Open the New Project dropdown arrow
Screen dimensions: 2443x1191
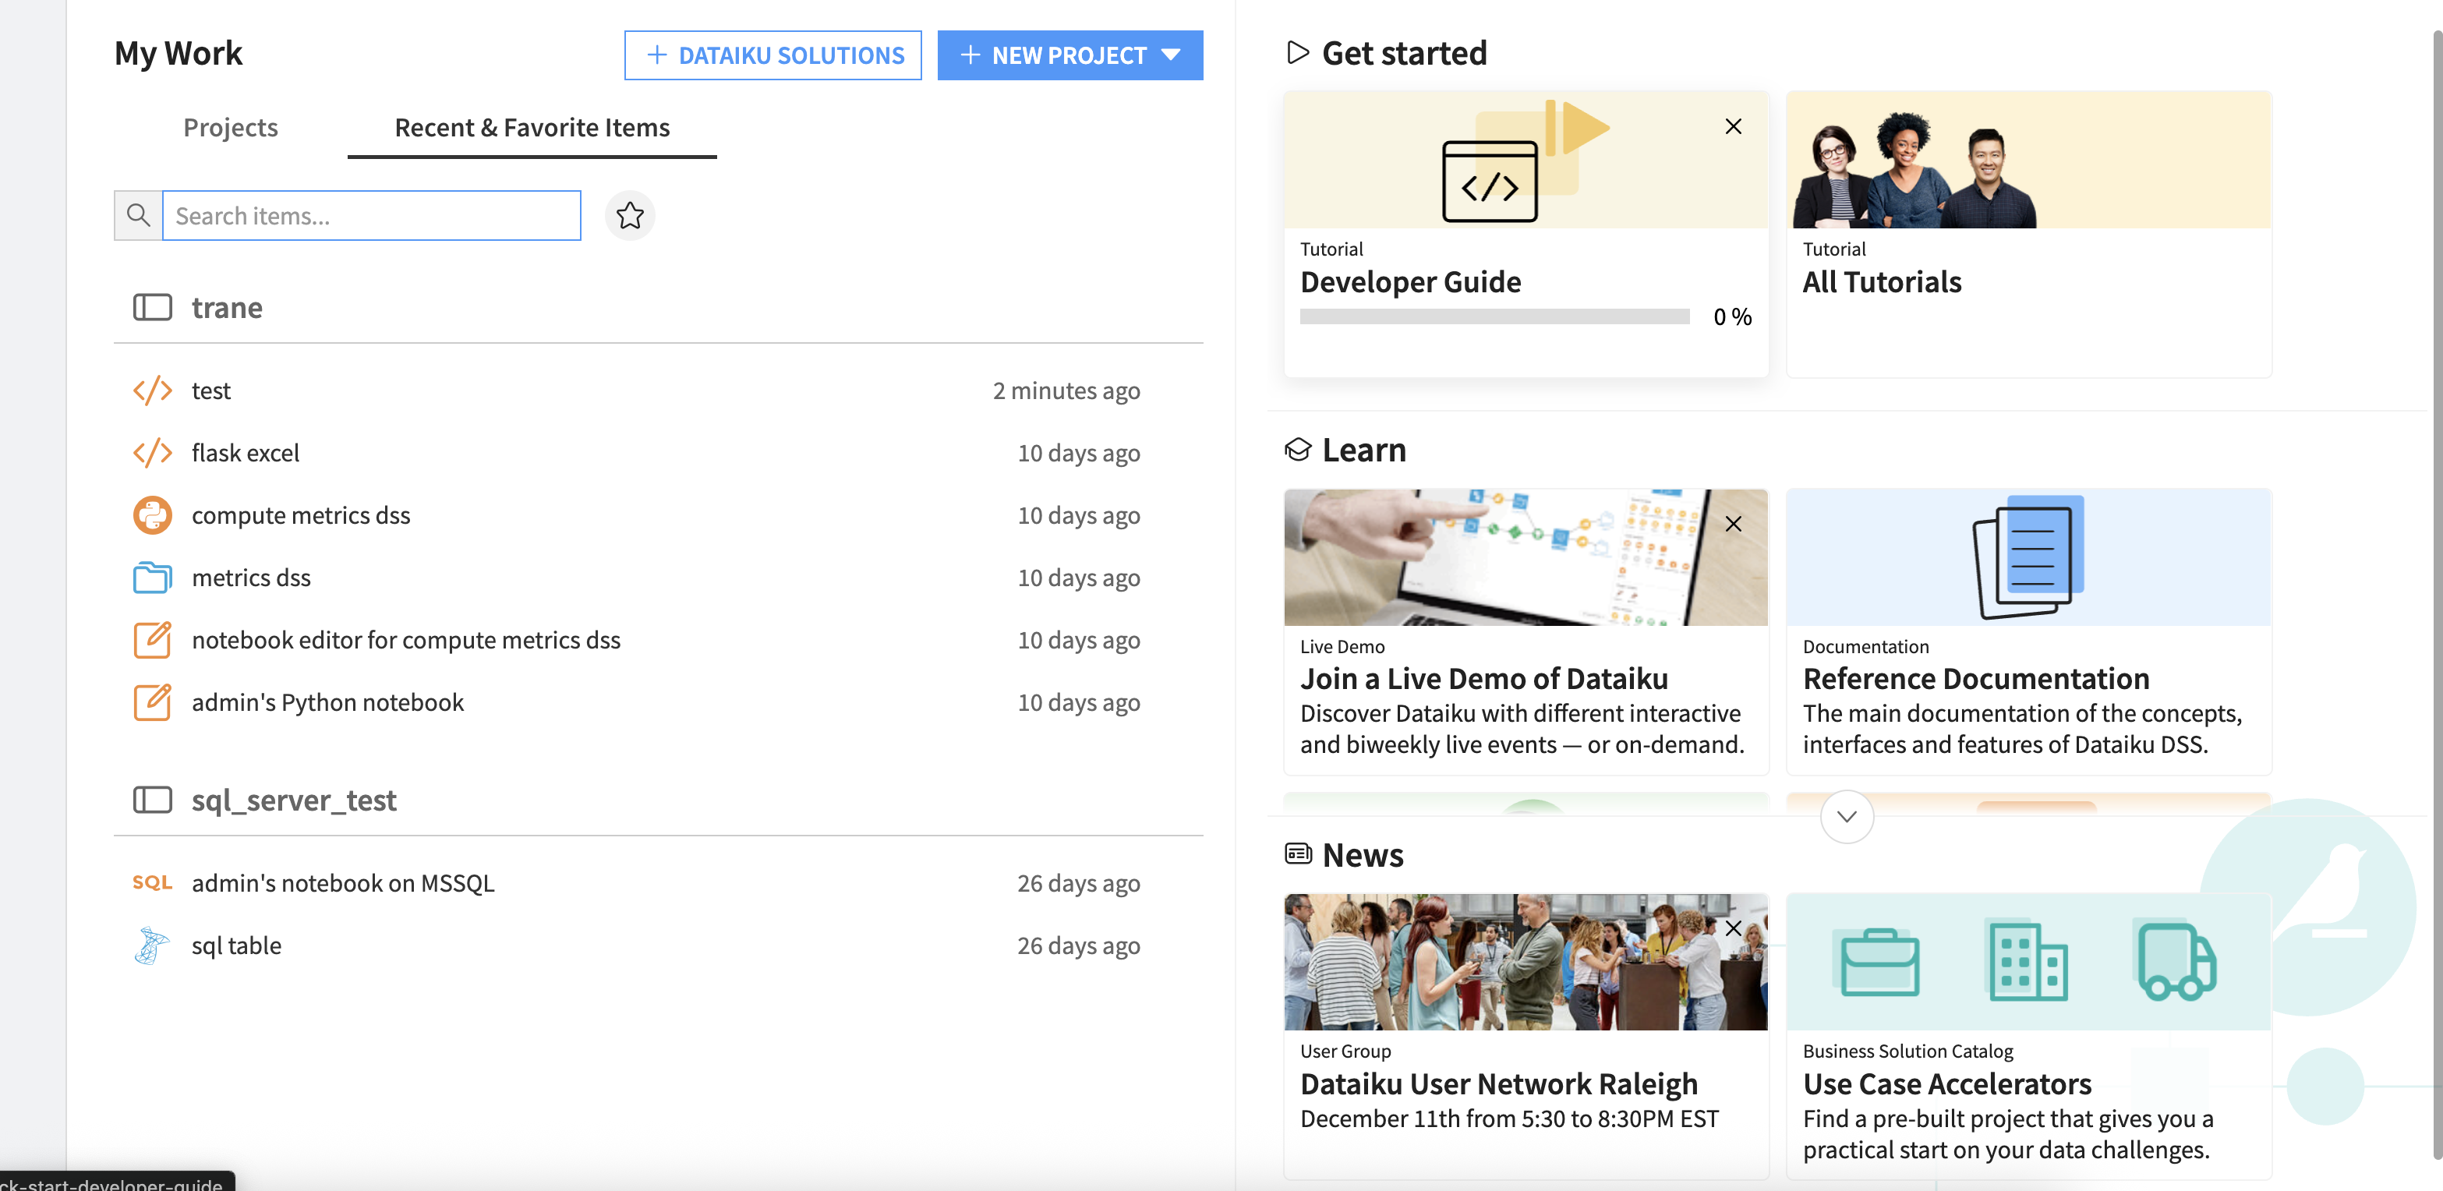[x=1172, y=55]
